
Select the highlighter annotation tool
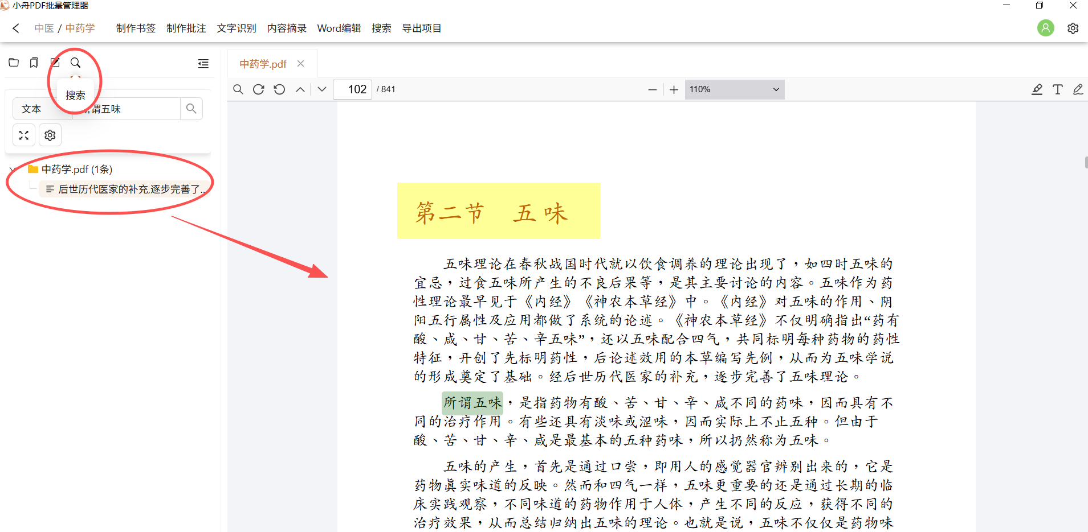coord(1037,89)
